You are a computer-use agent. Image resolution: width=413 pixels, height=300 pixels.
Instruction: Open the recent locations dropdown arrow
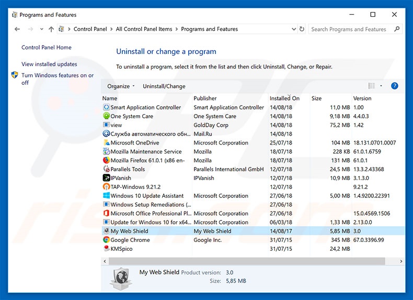tap(42, 29)
